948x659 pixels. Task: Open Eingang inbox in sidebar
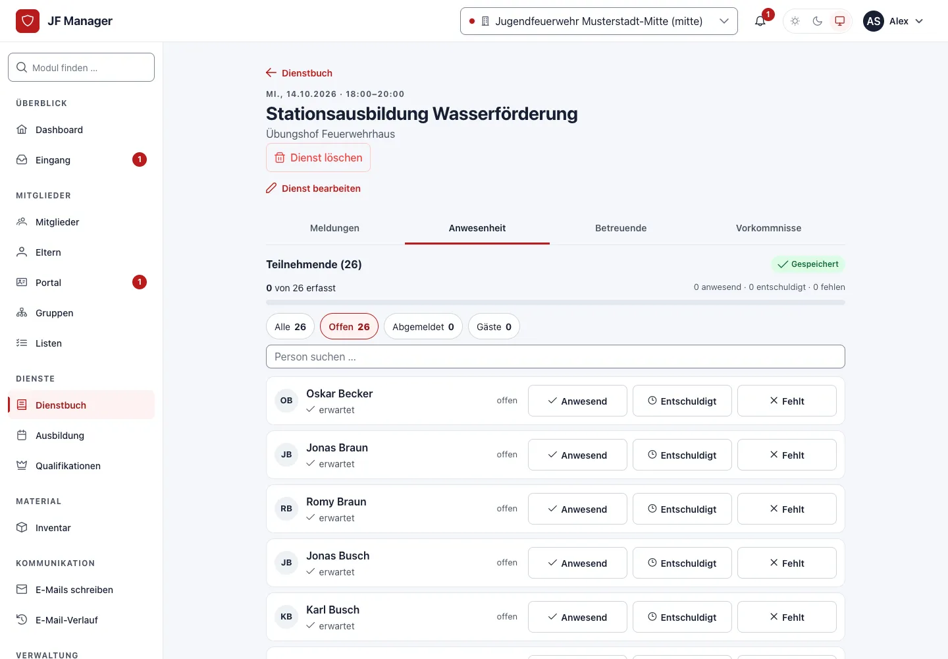[82, 160]
